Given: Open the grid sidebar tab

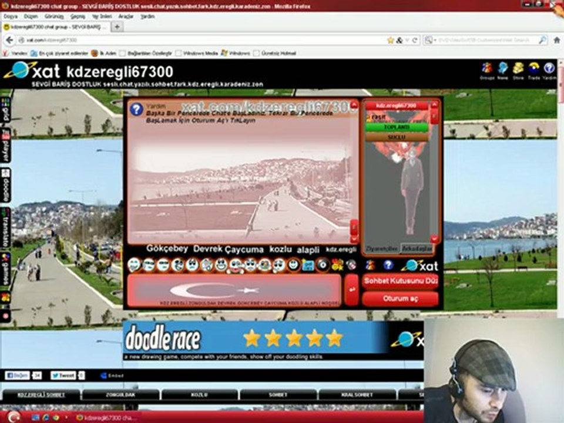Looking at the screenshot, I should point(5,110).
